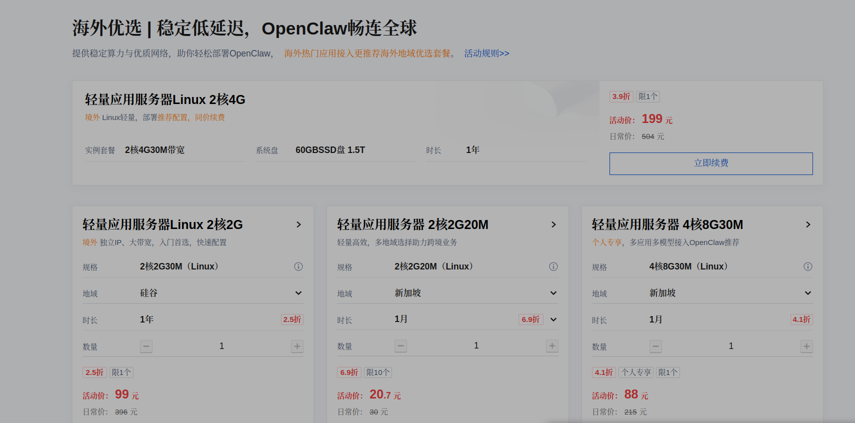Click the 2核4G30M带宽 package value
Screen dimensions: 855x423
point(154,150)
